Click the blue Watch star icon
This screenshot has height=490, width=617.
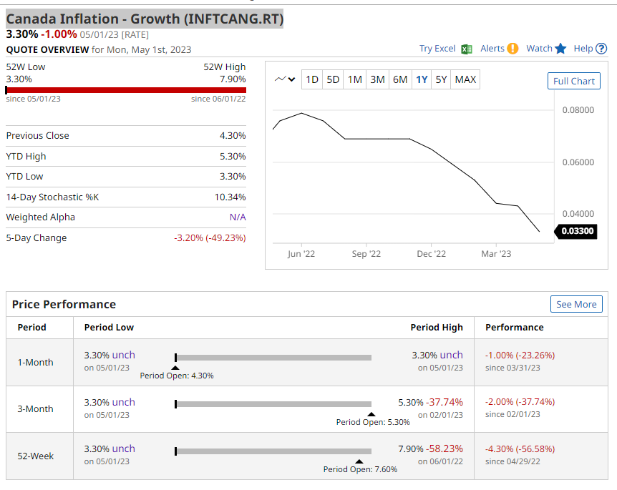(560, 49)
